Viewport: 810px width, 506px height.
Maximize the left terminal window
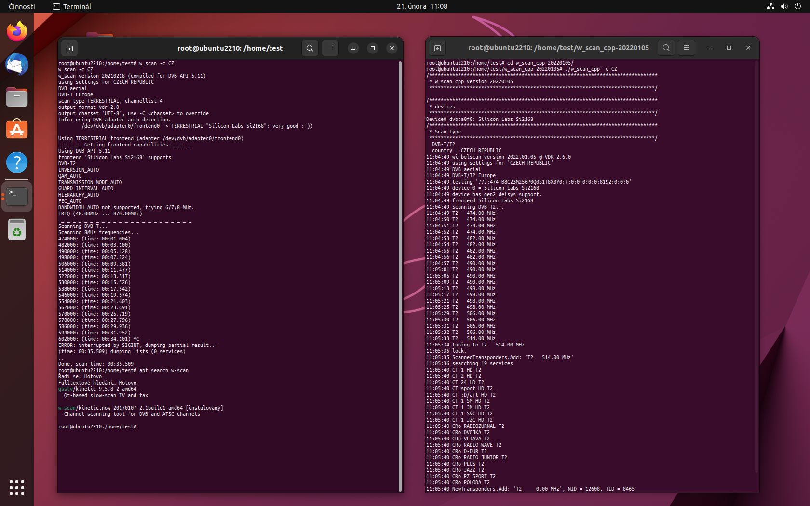(372, 48)
